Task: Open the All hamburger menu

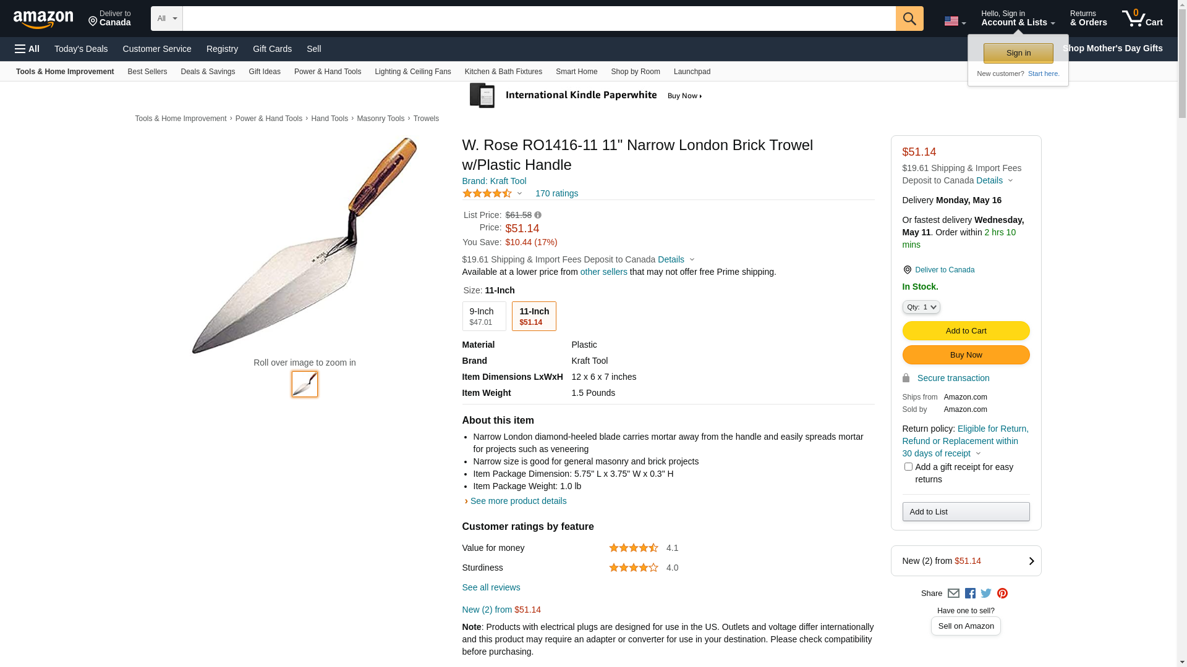Action: (x=27, y=49)
